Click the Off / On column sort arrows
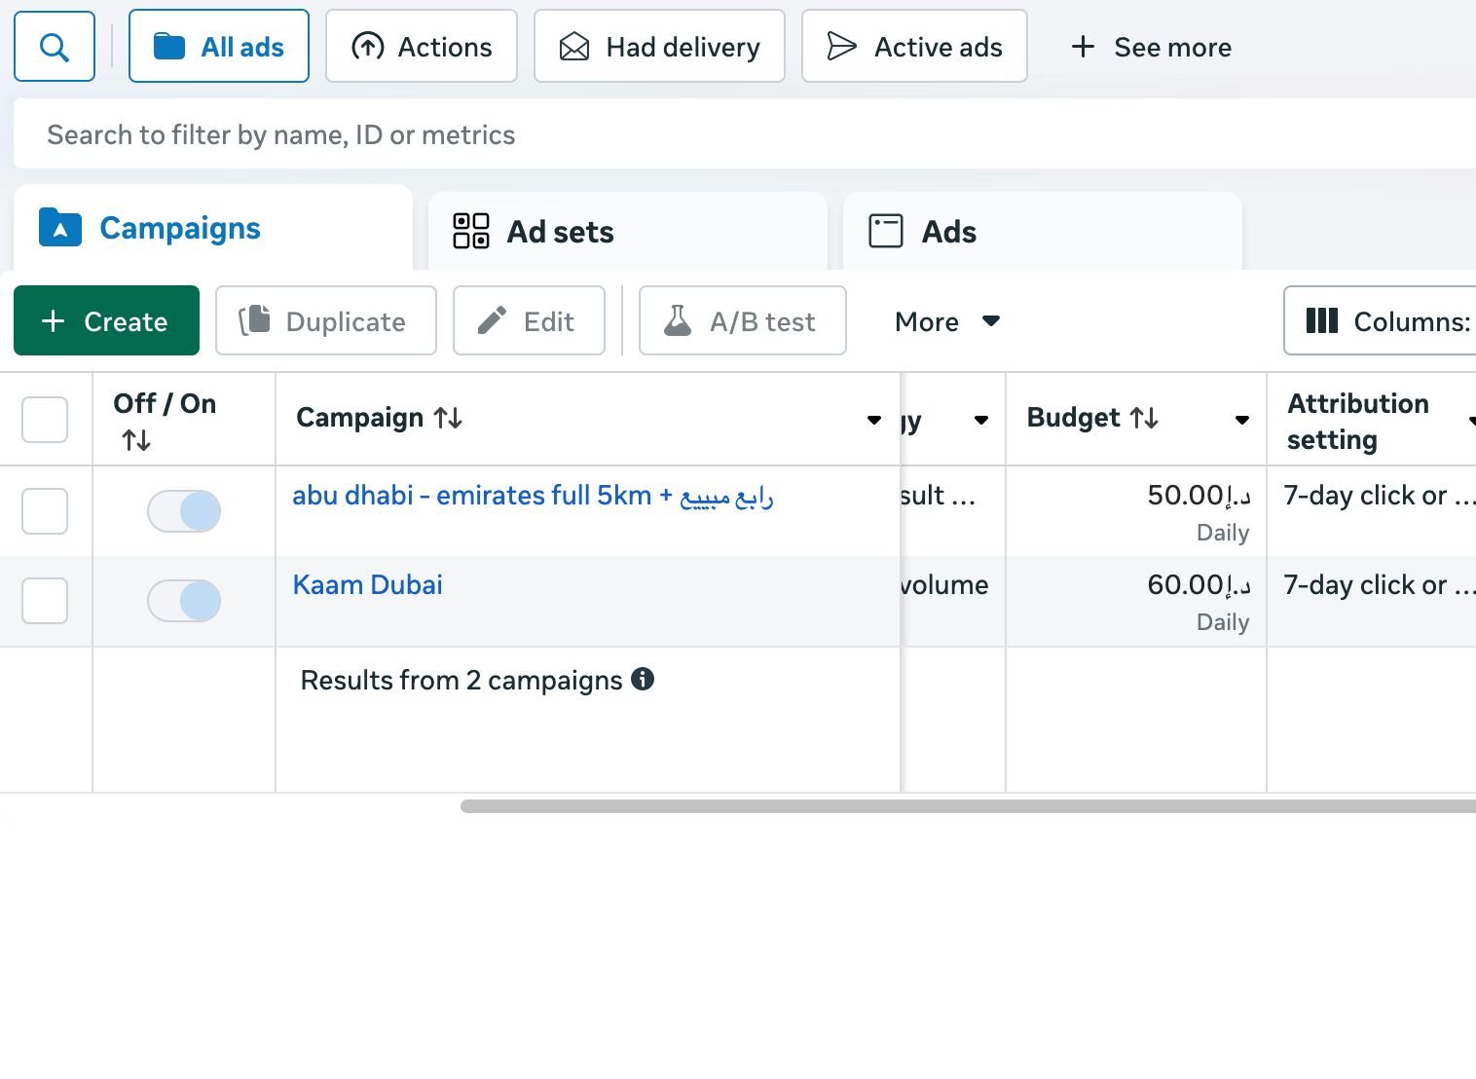This screenshot has height=1079, width=1476. point(136,440)
